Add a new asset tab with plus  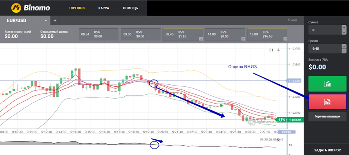pyautogui.click(x=55, y=20)
